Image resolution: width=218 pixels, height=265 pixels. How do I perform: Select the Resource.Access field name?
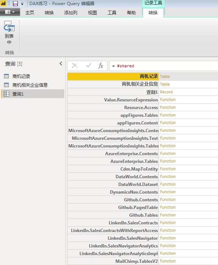113,107
